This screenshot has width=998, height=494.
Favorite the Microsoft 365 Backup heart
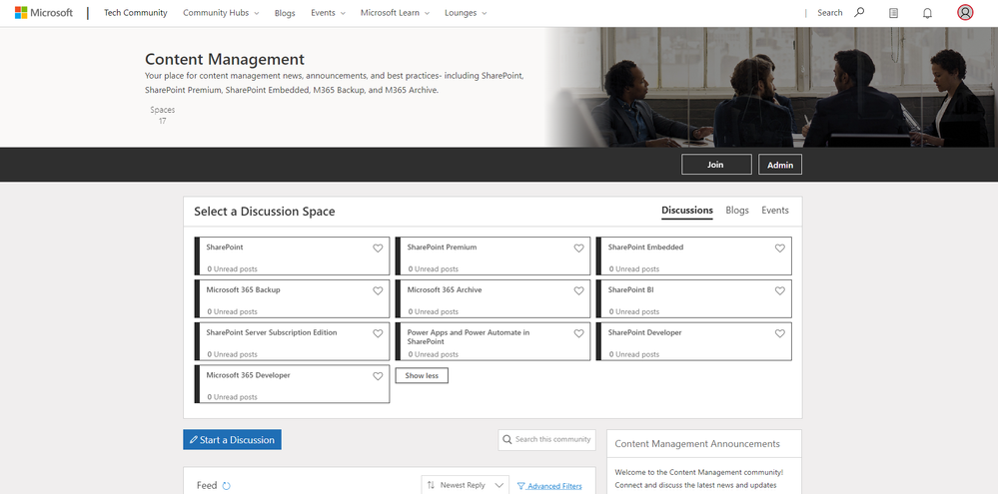(378, 290)
